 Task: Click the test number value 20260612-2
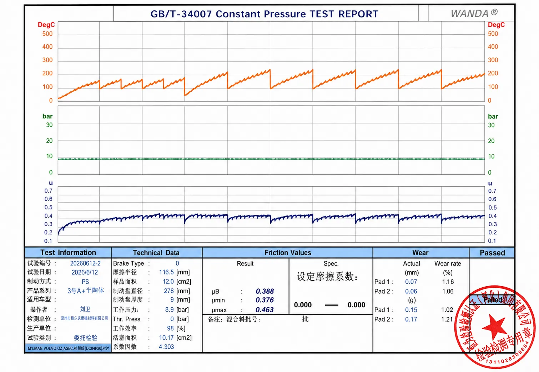[85, 263]
